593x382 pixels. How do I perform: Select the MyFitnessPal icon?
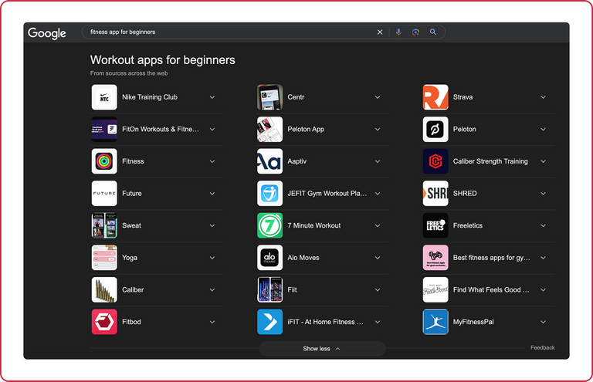pos(435,322)
